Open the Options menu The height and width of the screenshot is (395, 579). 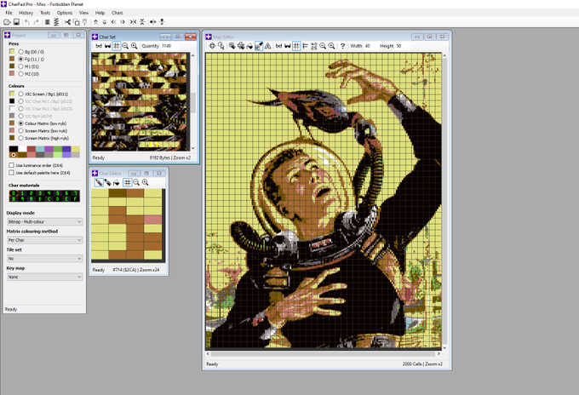tap(65, 13)
